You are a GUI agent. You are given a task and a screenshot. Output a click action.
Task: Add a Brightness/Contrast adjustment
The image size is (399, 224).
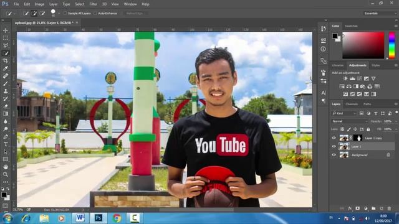(x=345, y=78)
